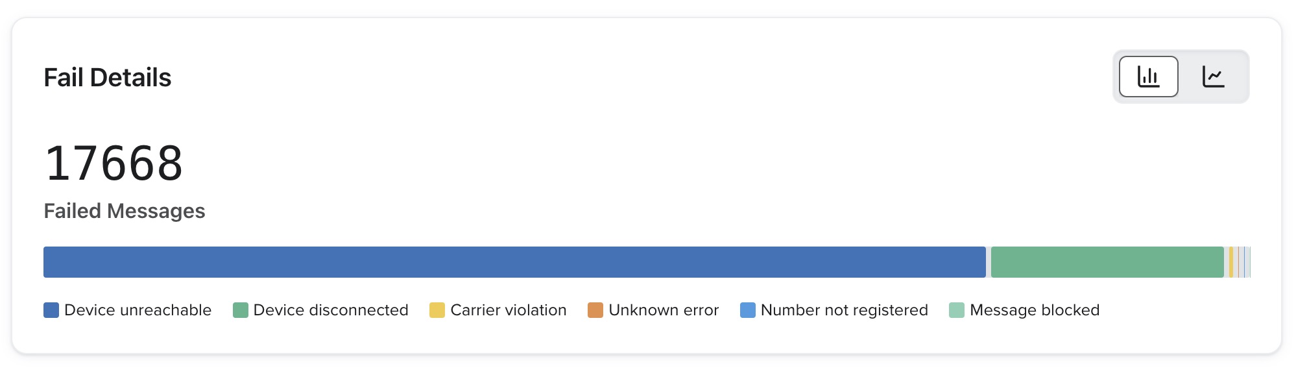Click the yellow Carrier violation legend swatch

click(x=437, y=310)
